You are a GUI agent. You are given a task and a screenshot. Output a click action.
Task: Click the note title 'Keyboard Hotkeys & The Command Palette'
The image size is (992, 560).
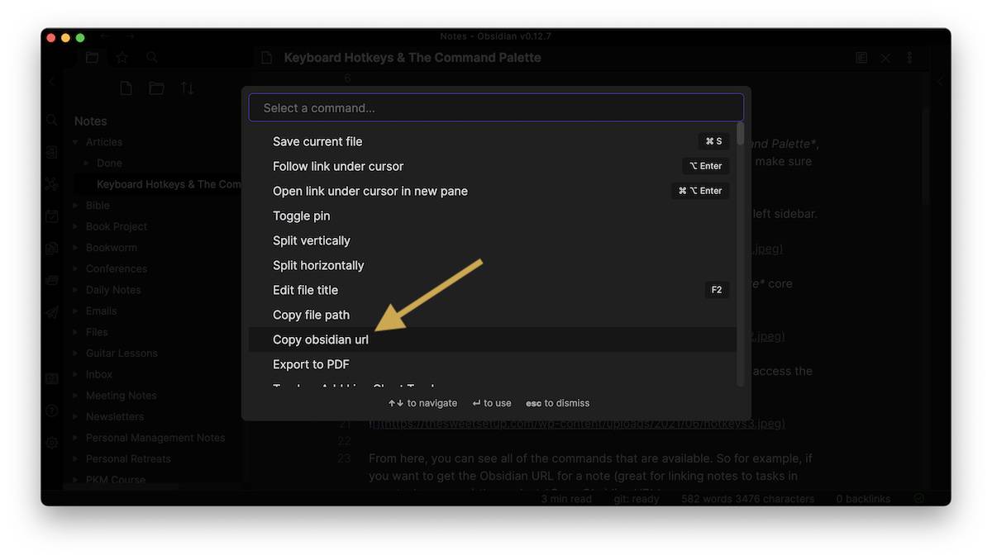(x=413, y=58)
